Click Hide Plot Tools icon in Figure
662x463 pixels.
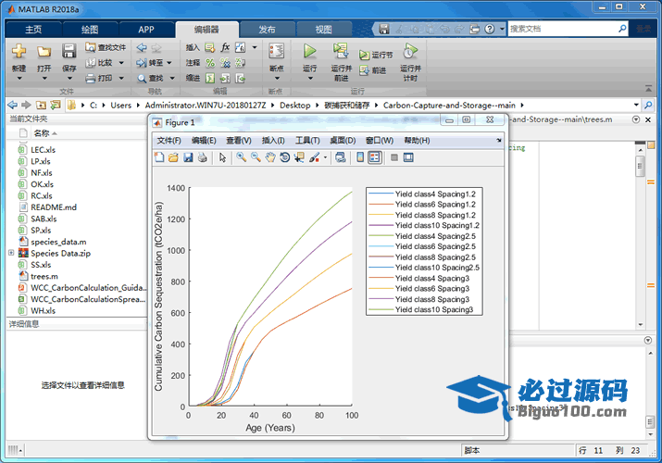394,157
